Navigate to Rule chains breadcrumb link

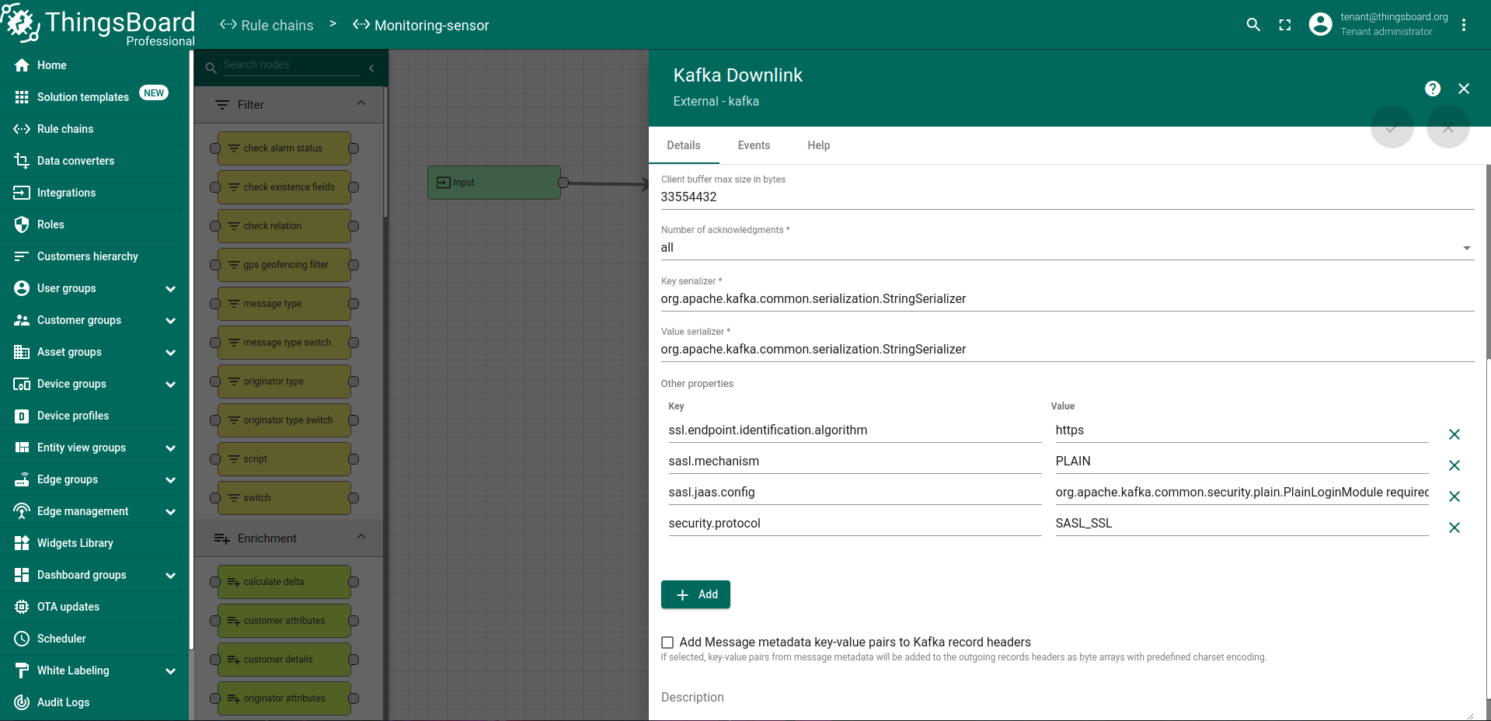tap(267, 25)
